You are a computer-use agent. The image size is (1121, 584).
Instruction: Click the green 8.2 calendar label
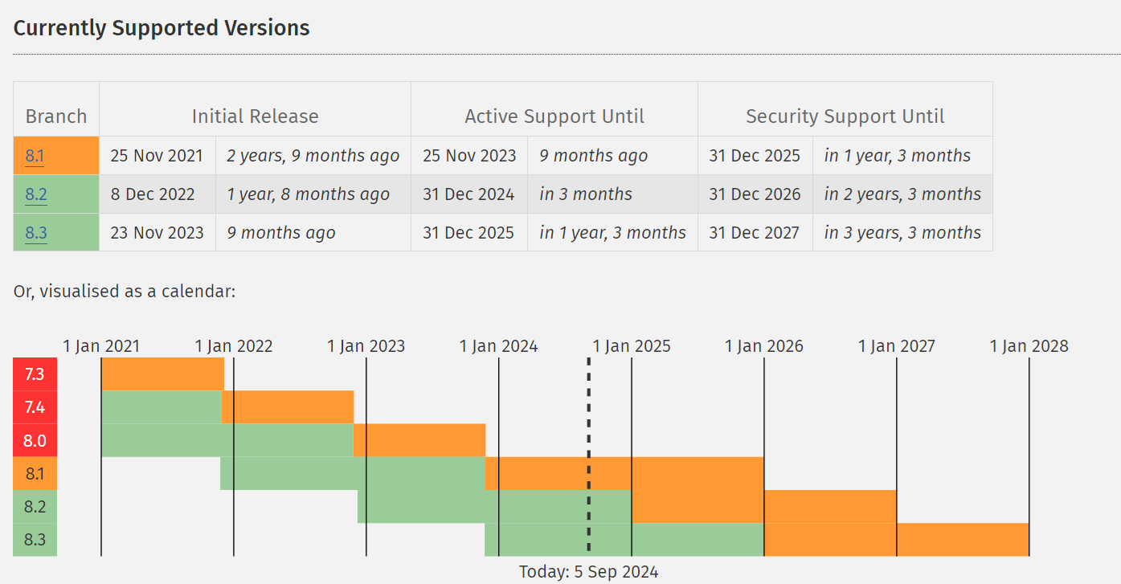pos(35,506)
